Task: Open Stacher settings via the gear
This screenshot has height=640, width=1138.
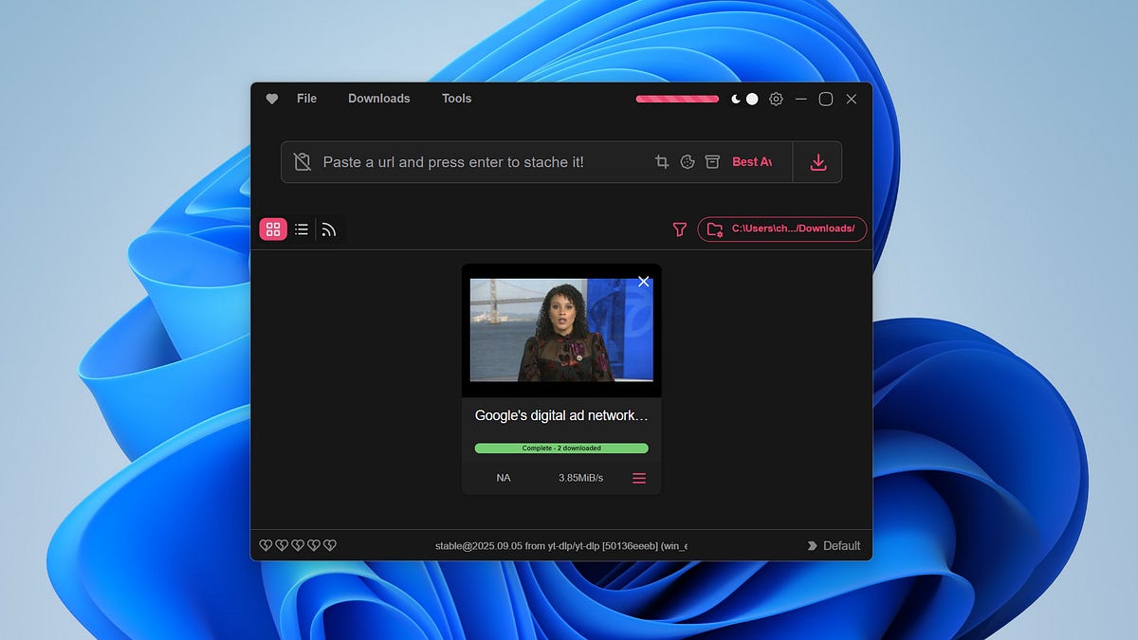Action: coord(776,99)
